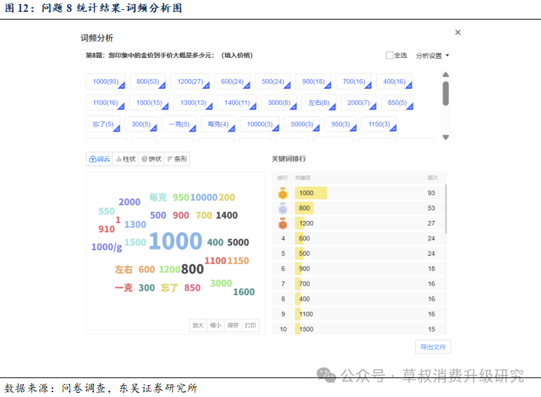Click the large 1000 in the word cloud
Image resolution: width=541 pixels, height=397 pixels.
point(175,240)
